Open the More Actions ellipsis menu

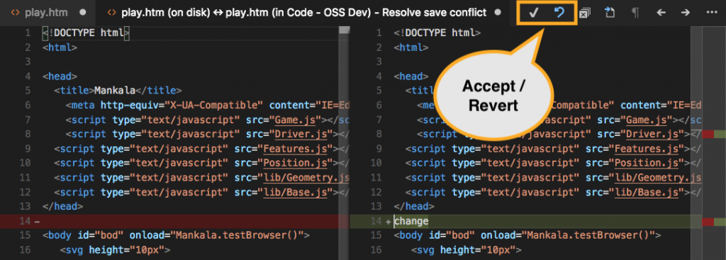click(x=712, y=13)
